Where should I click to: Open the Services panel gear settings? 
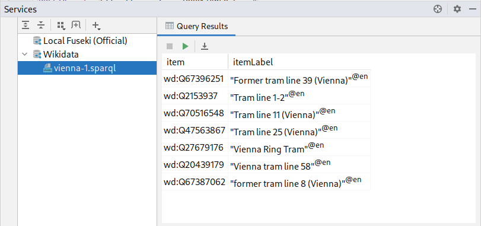pyautogui.click(x=457, y=9)
